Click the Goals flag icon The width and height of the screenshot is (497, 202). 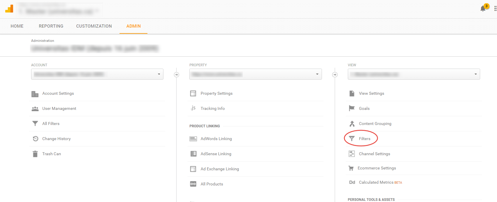coord(352,108)
